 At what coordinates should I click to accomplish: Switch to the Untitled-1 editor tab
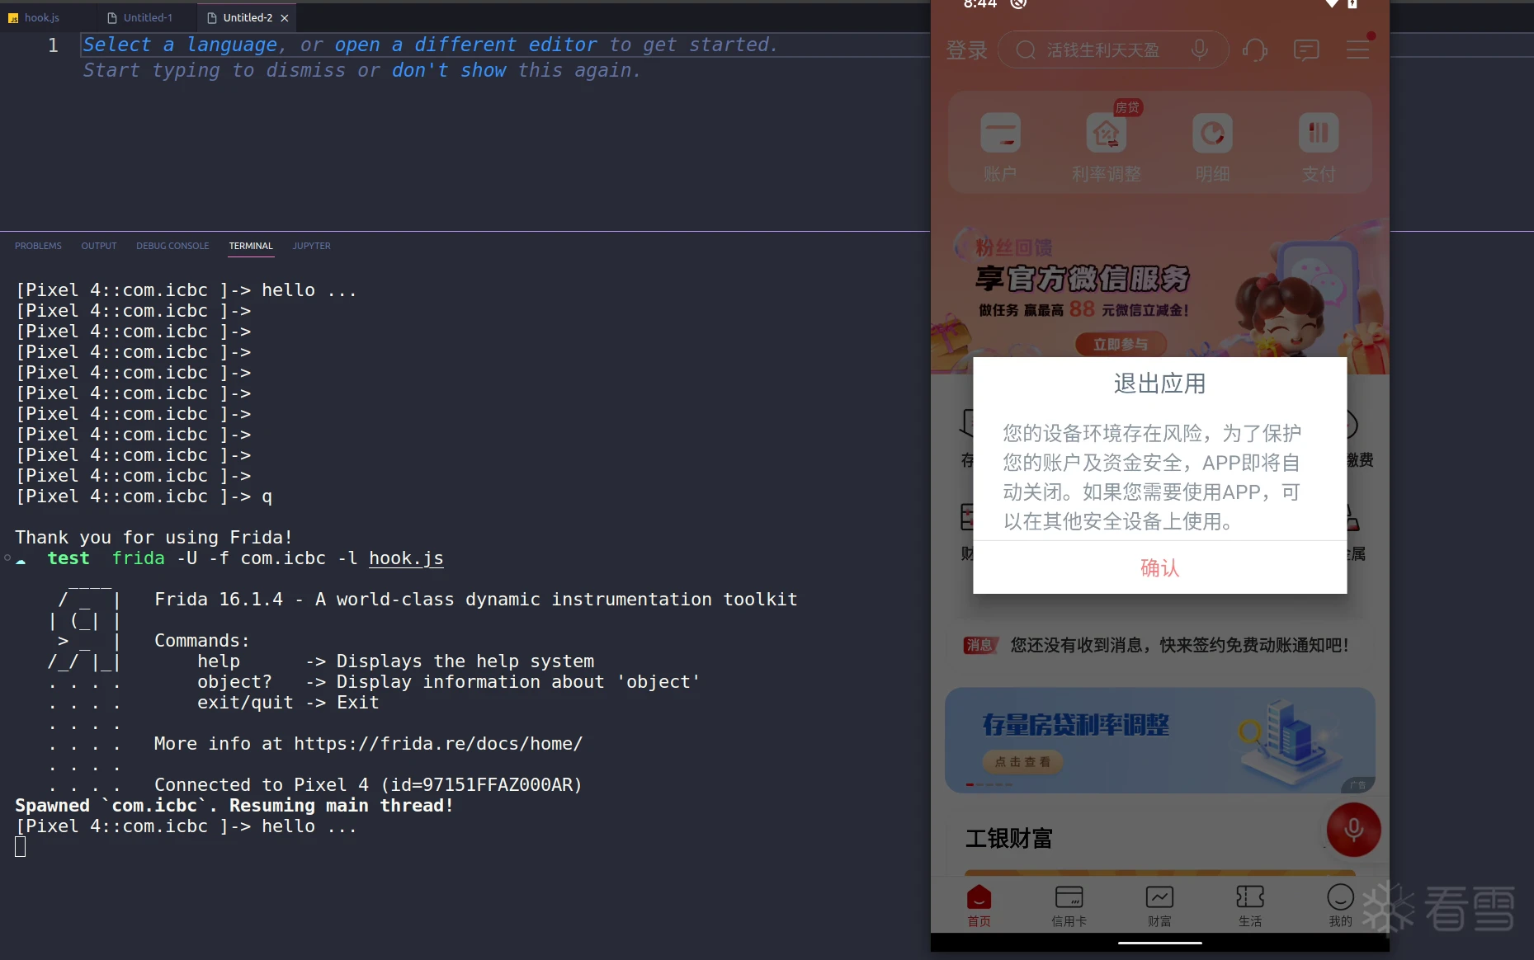pyautogui.click(x=147, y=17)
